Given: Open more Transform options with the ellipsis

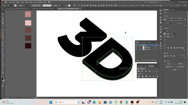Looking at the screenshot, I should pyautogui.click(x=185, y=25).
